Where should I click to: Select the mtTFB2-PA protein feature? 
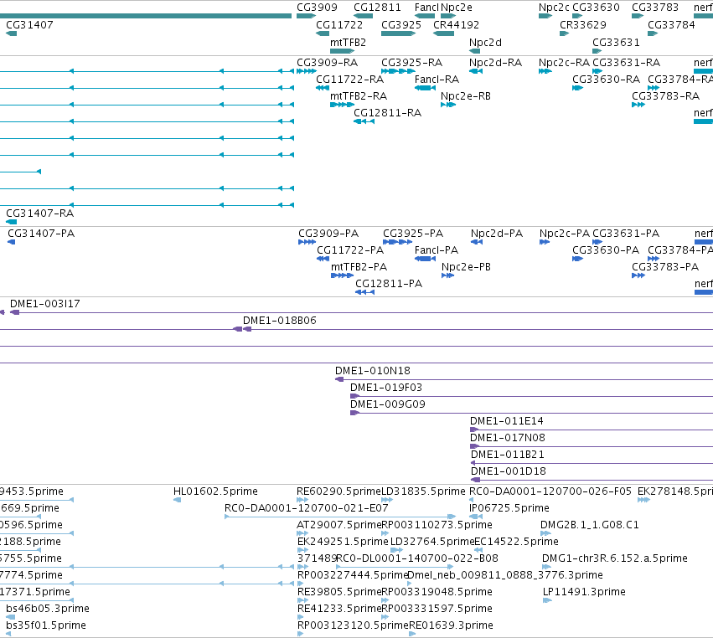(342, 275)
